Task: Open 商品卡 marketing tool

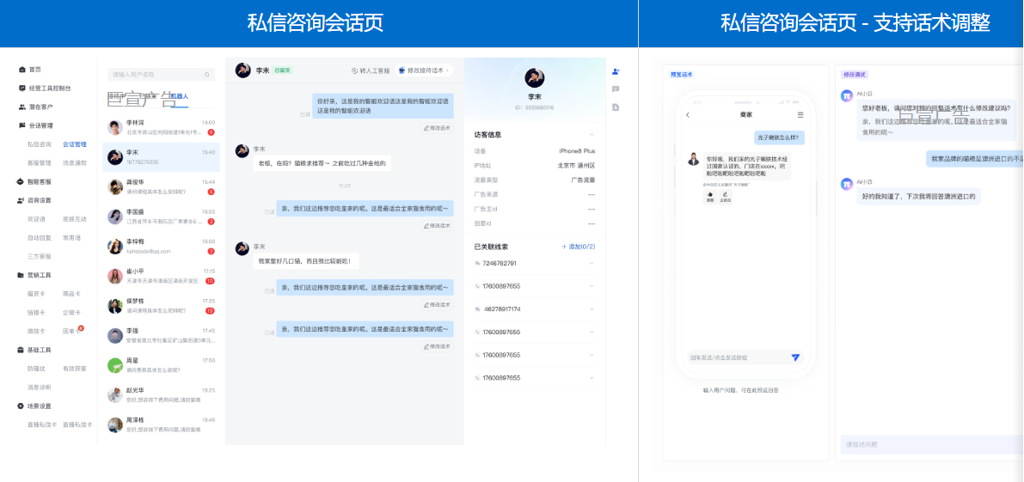Action: point(71,294)
